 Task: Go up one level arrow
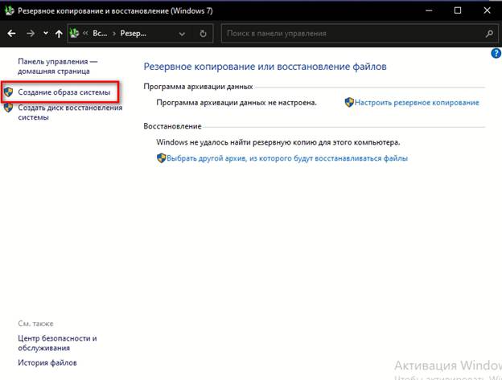(x=59, y=34)
